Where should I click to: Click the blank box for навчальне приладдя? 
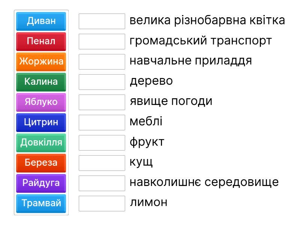click(102, 62)
